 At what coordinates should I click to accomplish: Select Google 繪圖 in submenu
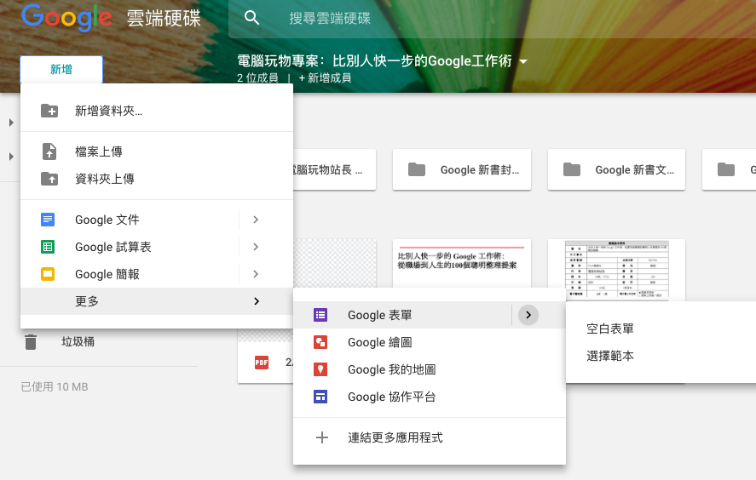(430, 342)
